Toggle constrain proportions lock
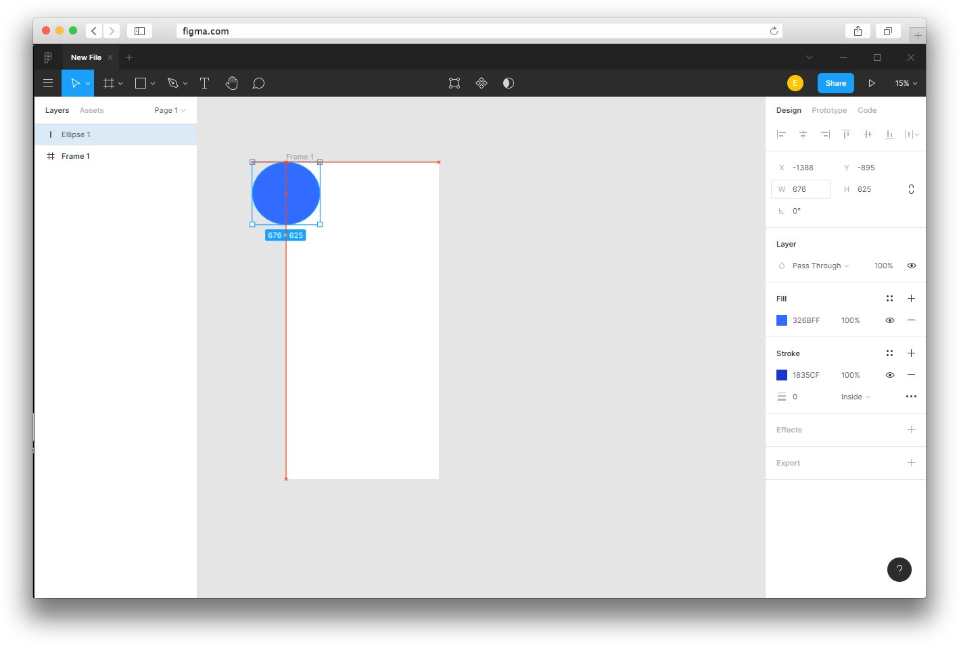Image resolution: width=959 pixels, height=646 pixels. click(911, 189)
